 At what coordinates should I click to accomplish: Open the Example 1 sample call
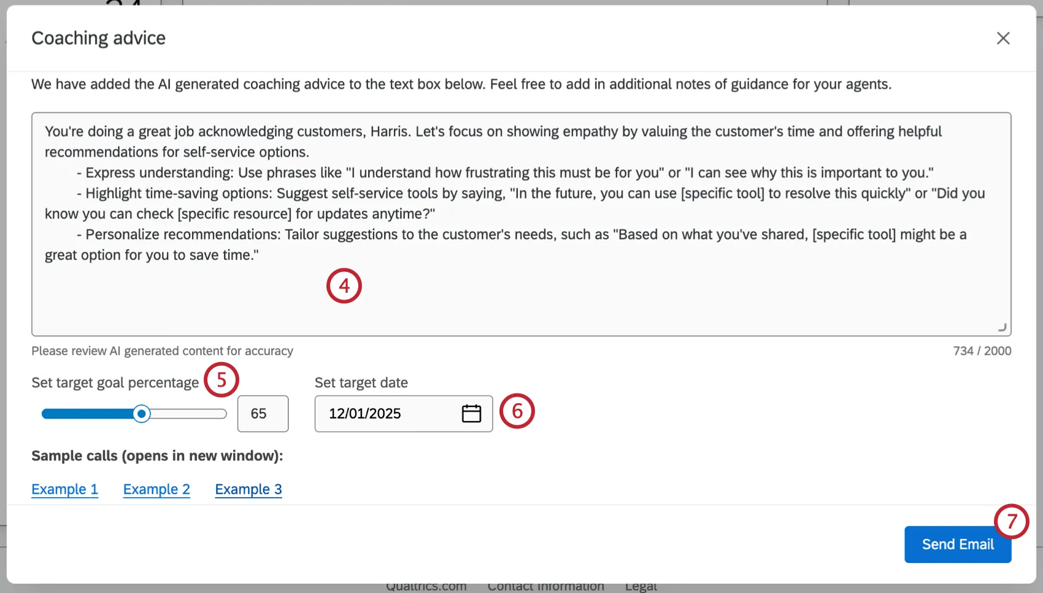(x=64, y=489)
